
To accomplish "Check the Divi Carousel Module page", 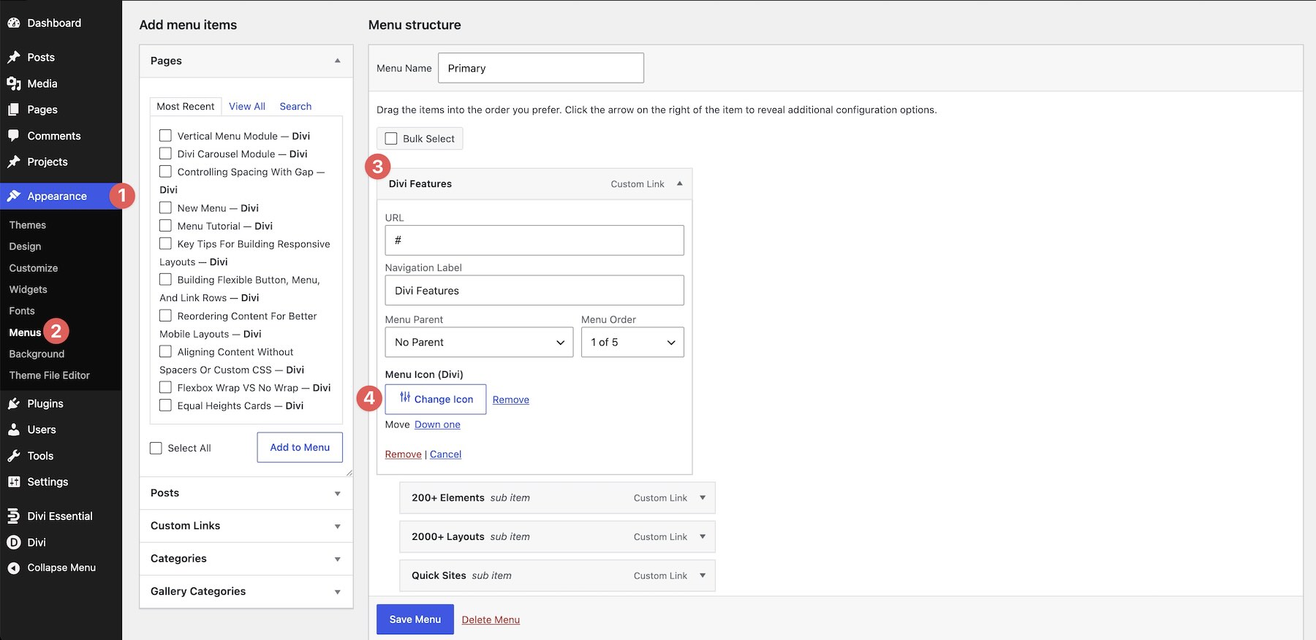I will (166, 153).
